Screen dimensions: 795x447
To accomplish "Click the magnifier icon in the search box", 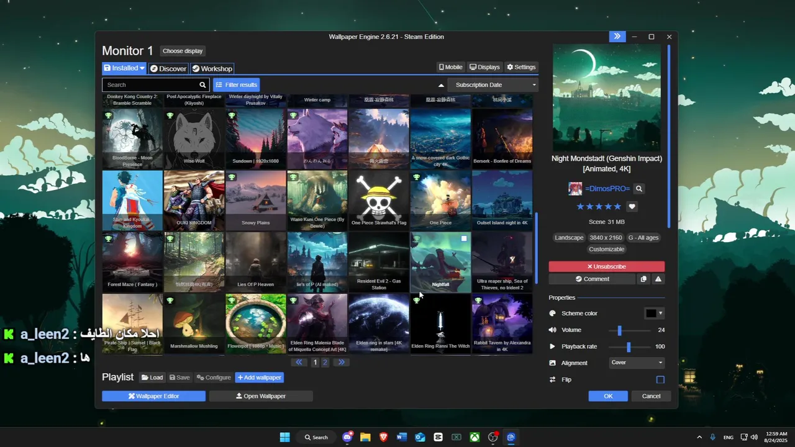I will [x=202, y=85].
